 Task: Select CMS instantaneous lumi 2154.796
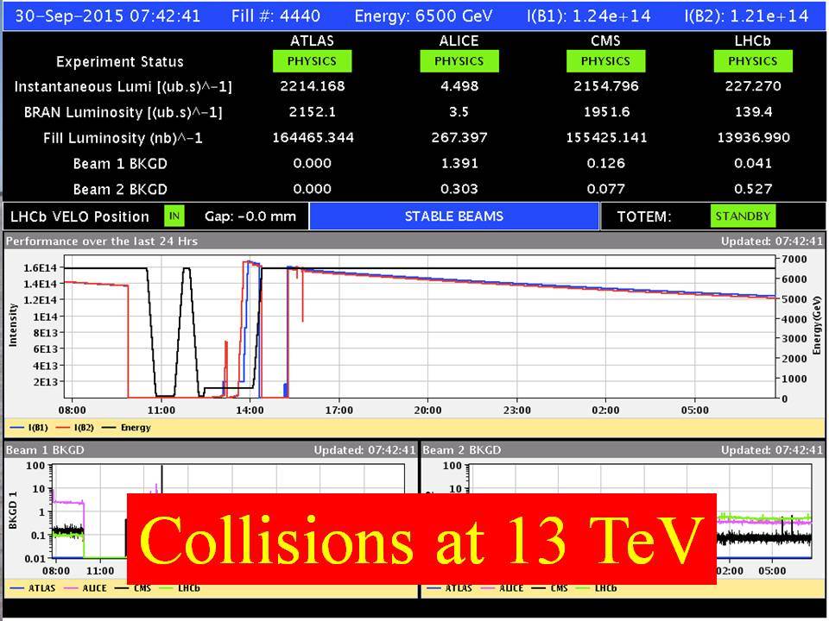[x=606, y=86]
